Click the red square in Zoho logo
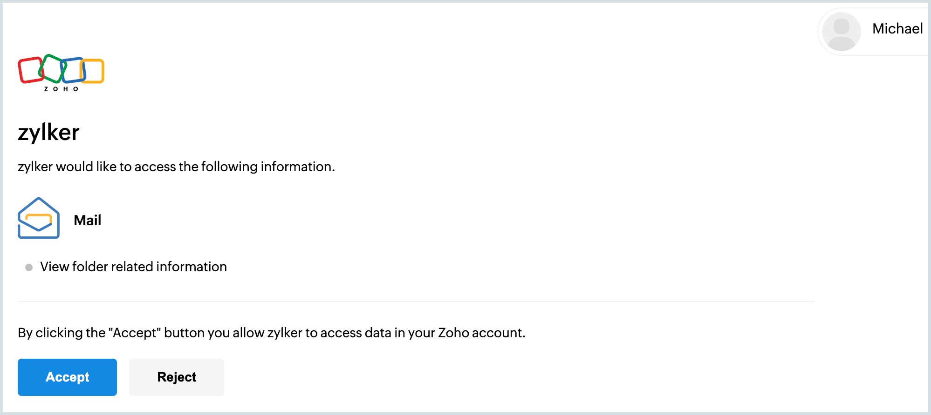 point(30,70)
